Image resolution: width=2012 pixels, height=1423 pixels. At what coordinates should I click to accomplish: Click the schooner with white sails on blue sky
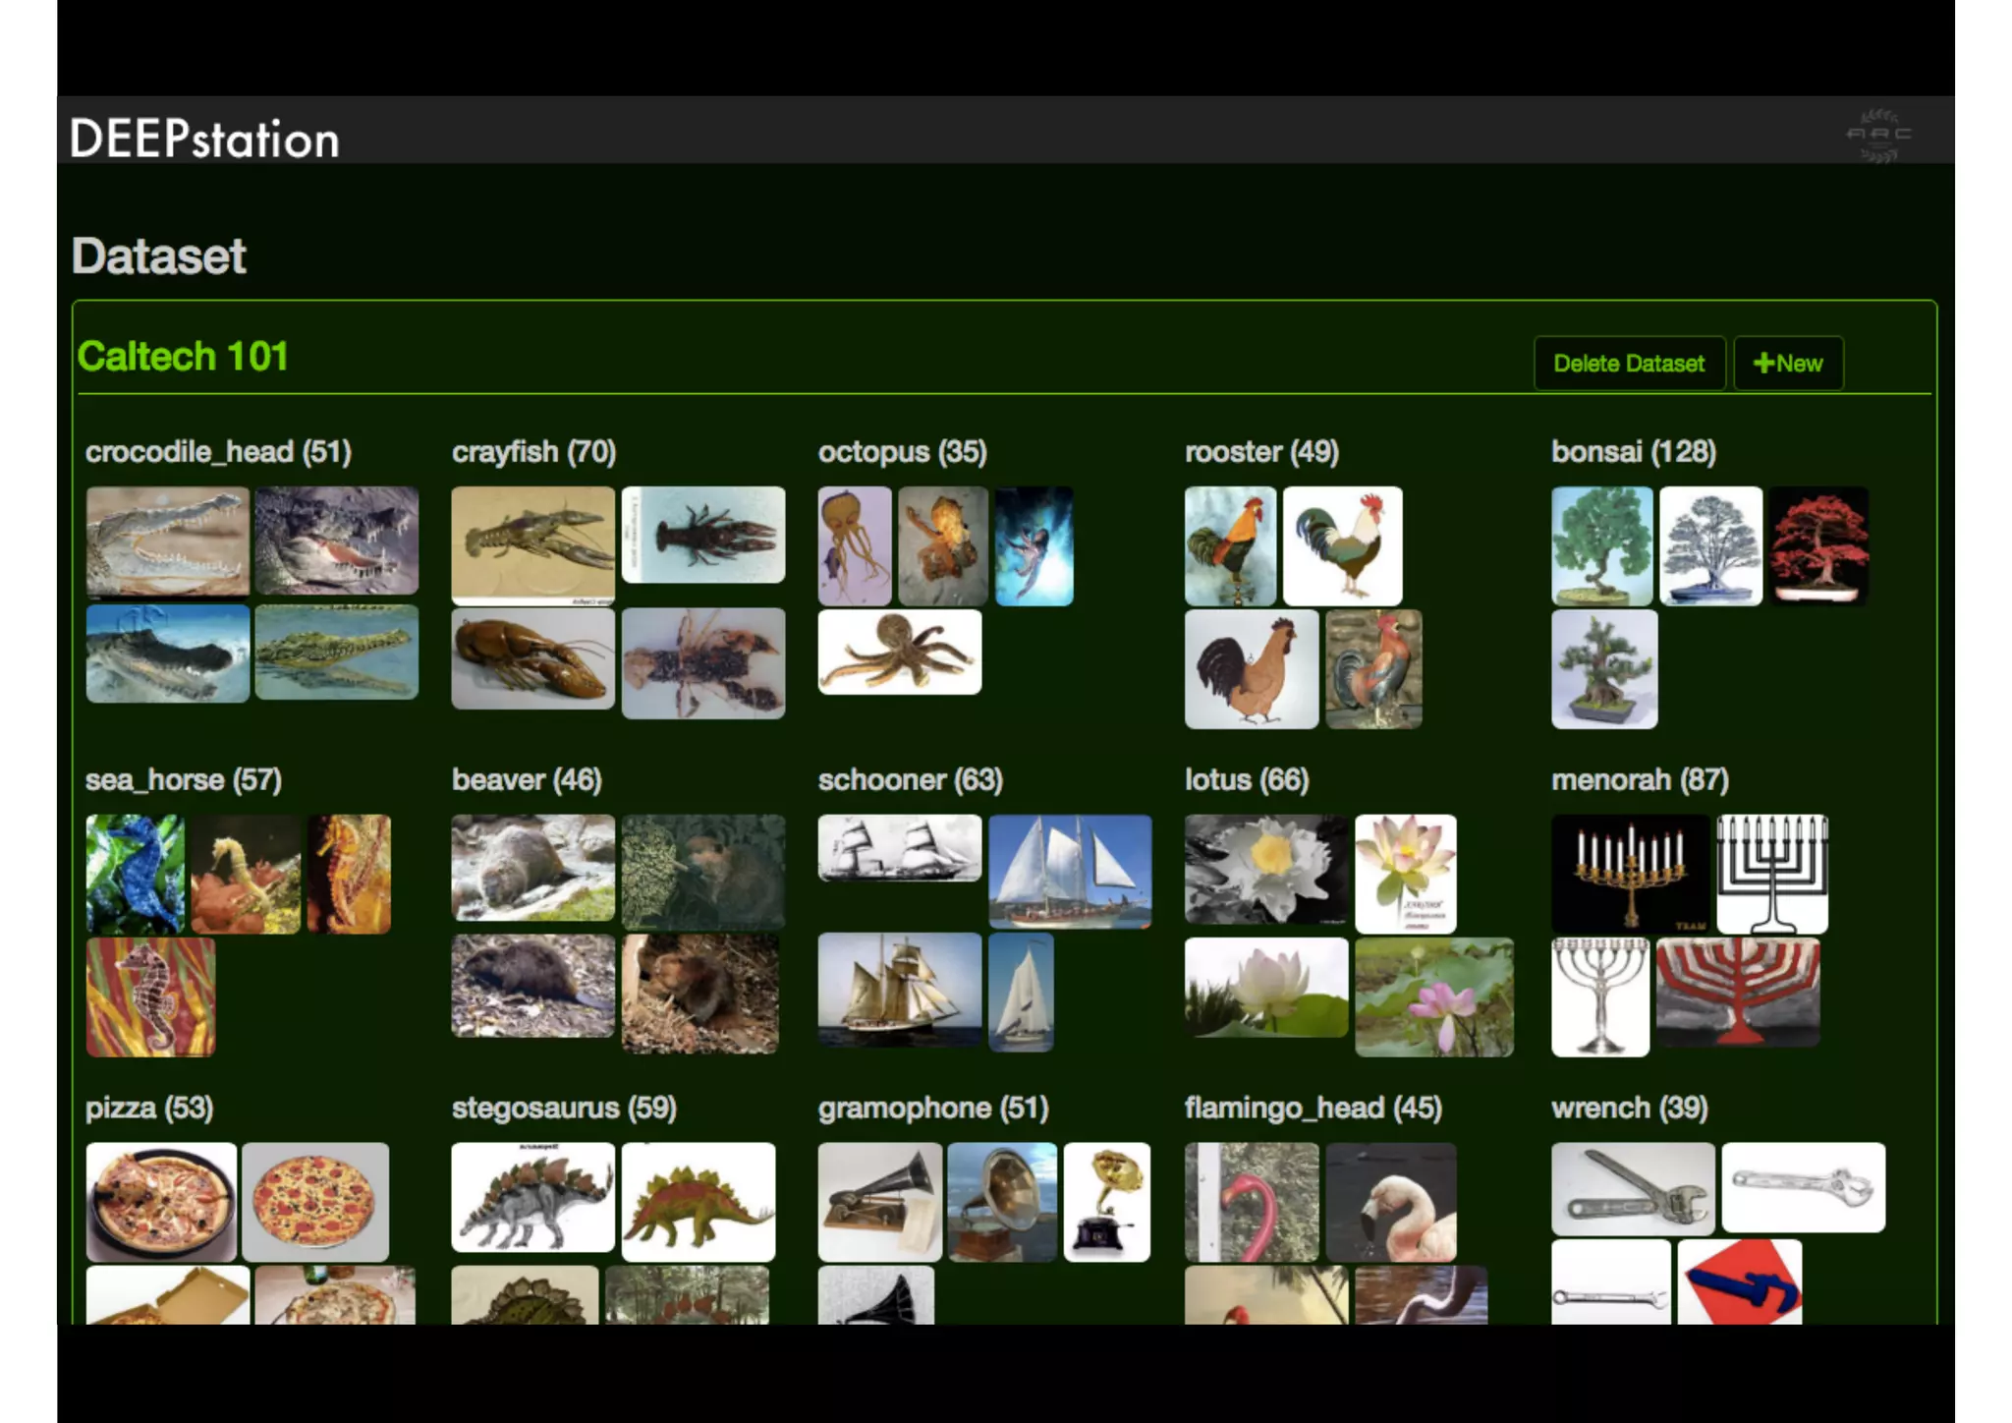(x=1069, y=872)
